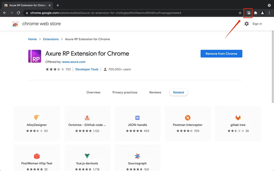This screenshot has width=274, height=171.
Task: Click the page vertical scrollbar
Action: pos(273,67)
